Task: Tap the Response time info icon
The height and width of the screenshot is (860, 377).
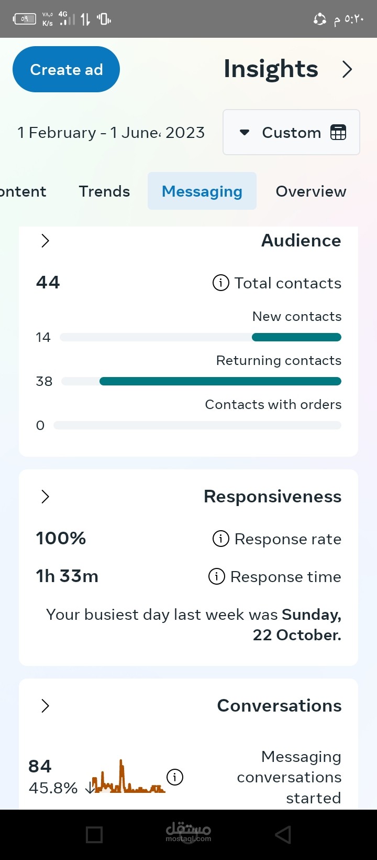Action: pyautogui.click(x=217, y=576)
